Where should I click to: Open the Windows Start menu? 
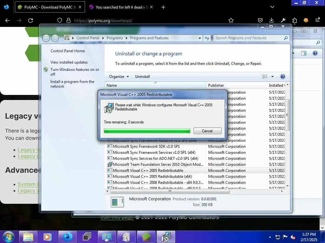tap(9, 237)
